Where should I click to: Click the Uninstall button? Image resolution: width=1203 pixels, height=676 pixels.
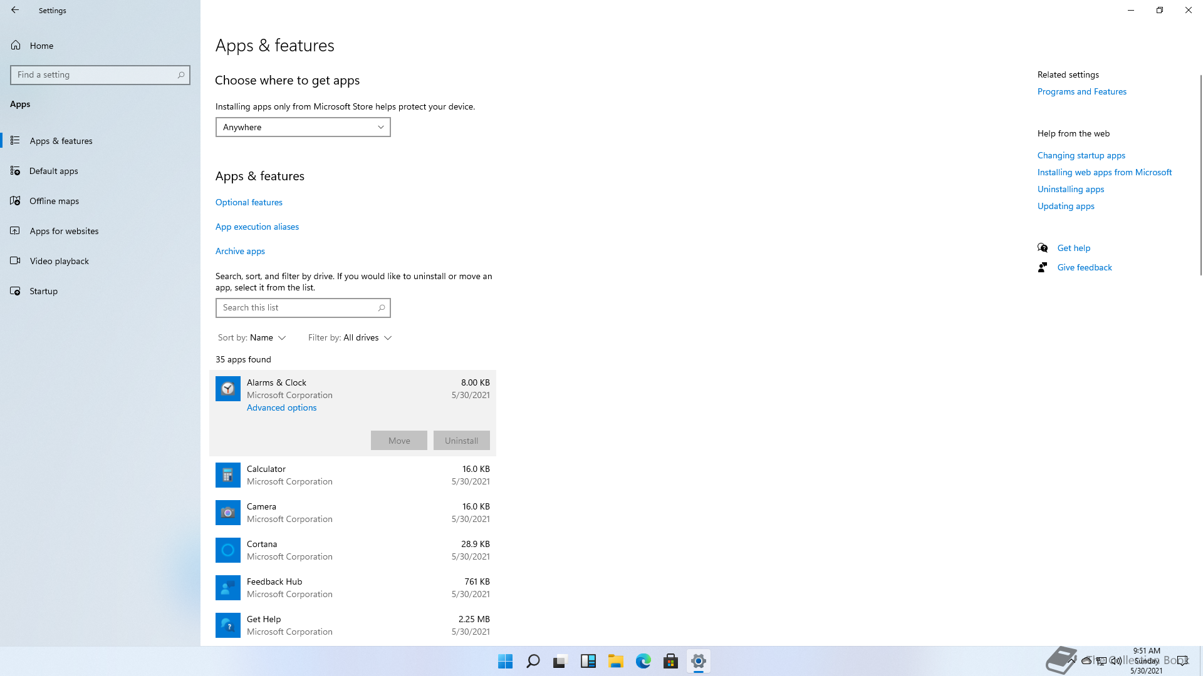462,441
